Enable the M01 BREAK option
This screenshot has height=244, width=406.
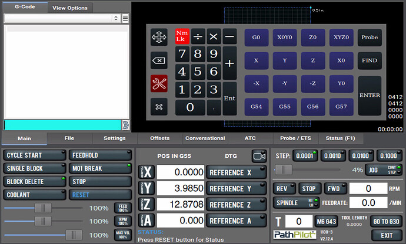click(100, 168)
